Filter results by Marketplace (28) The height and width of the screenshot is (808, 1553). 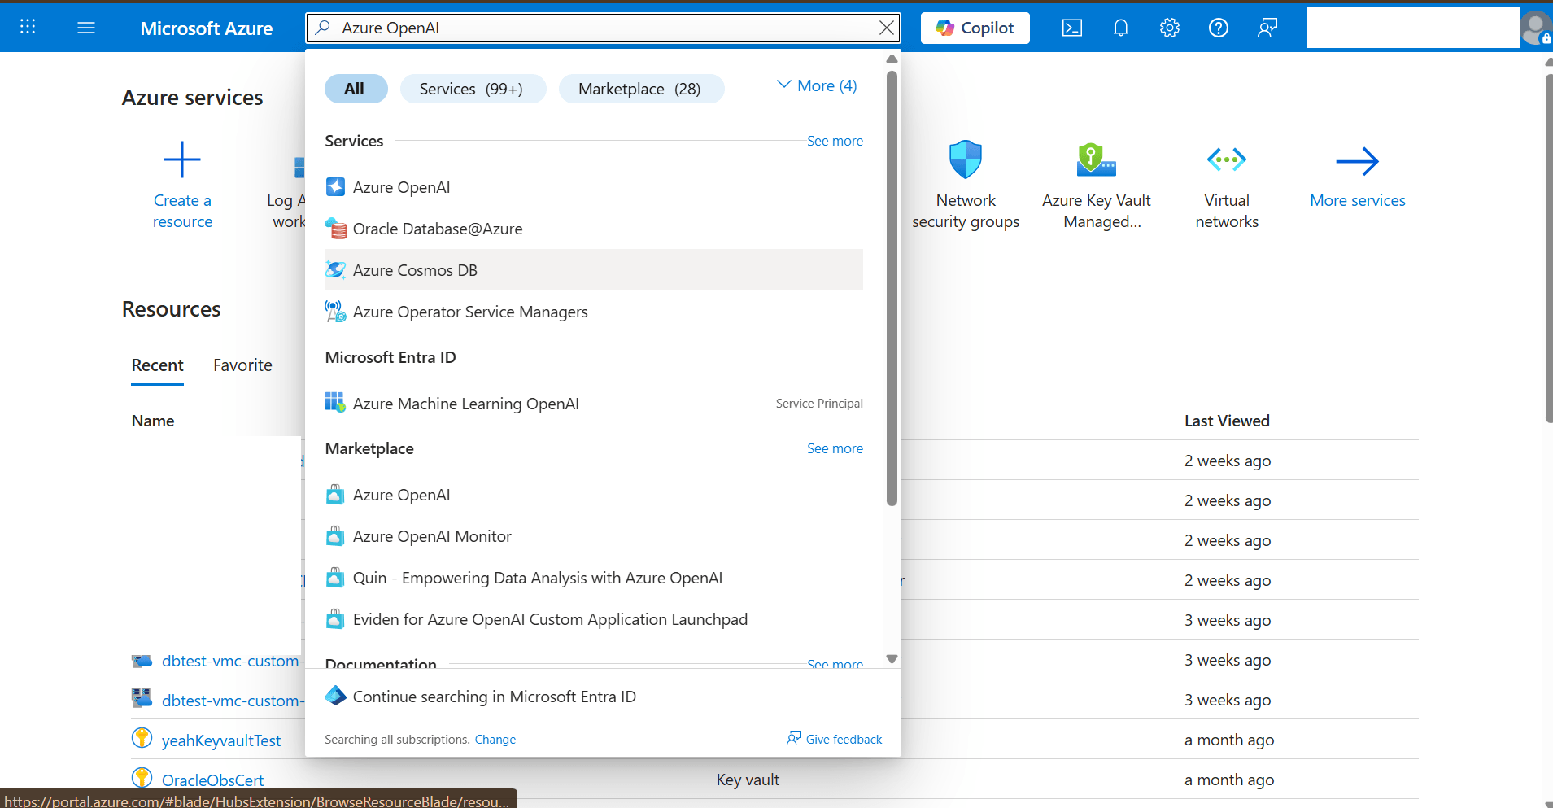640,89
